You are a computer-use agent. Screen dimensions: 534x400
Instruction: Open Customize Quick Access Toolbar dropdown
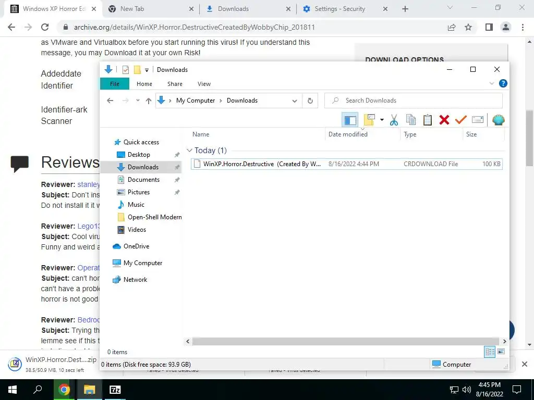coord(147,70)
